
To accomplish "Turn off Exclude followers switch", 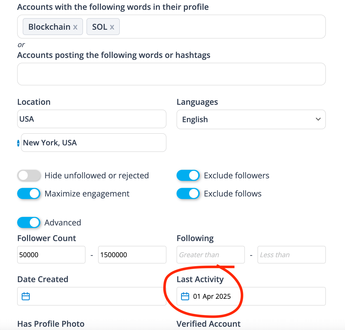I will [x=188, y=176].
